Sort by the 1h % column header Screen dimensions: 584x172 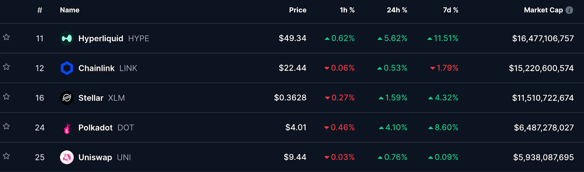click(x=347, y=10)
